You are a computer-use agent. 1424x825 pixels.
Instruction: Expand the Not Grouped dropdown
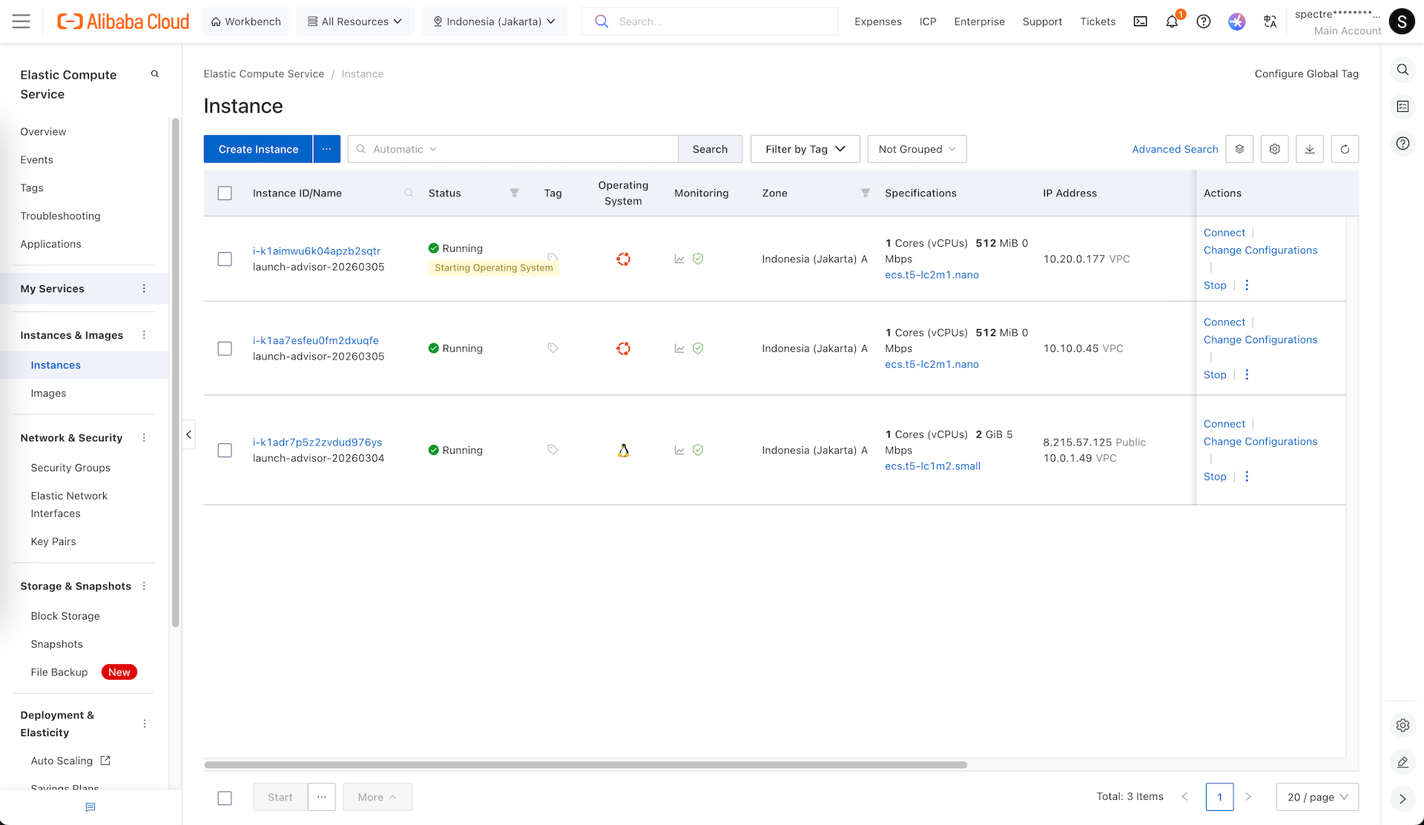point(917,149)
